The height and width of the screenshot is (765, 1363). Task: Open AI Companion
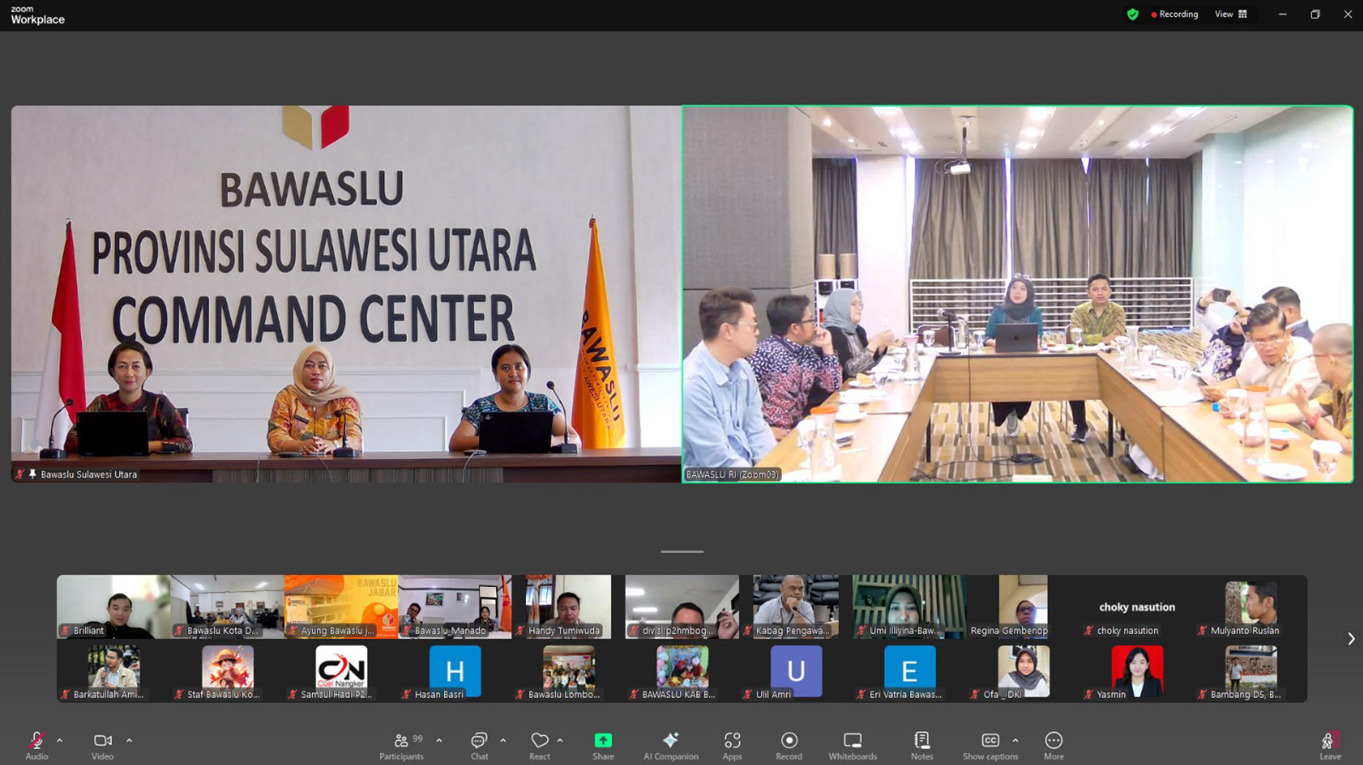pyautogui.click(x=670, y=739)
